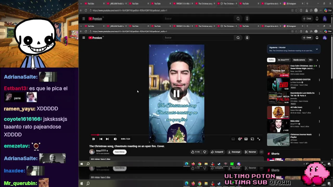Click the YouTube Premium logo
This screenshot has width=333, height=187.
95,38
